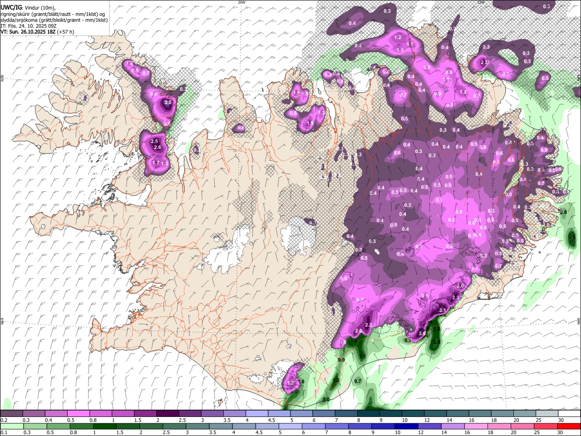Click the "Vindur (10m)," header text
The image size is (581, 436).
[39, 8]
